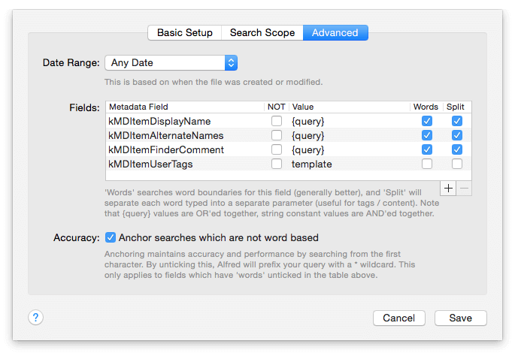Tick NOT checkbox for kMDItemFinderComment

[x=277, y=149]
